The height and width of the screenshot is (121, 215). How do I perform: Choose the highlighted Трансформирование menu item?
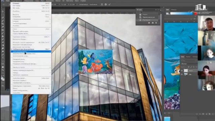(31, 51)
